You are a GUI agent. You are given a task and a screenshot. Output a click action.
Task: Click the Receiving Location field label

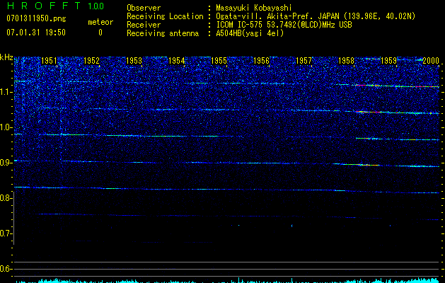point(165,16)
